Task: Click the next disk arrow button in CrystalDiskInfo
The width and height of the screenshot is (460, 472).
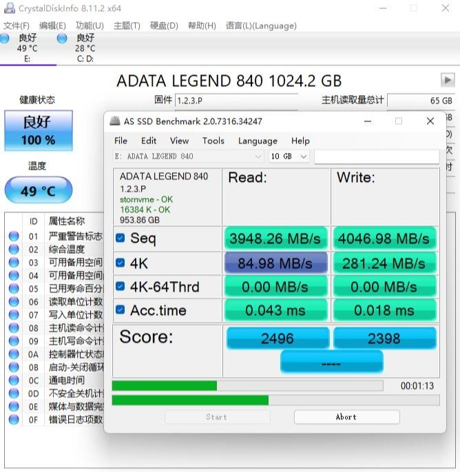Action: pyautogui.click(x=448, y=80)
